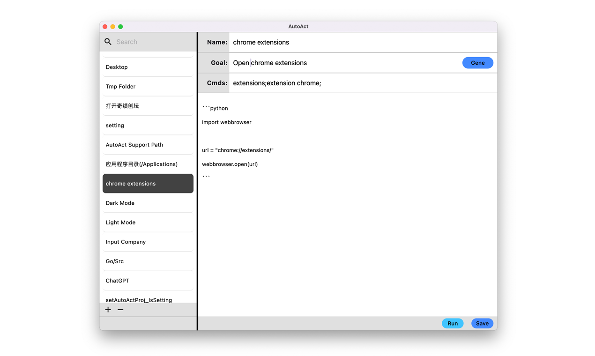Viewport: 595px width, 356px height.
Task: Click the url = "chrome://extensions/" line
Action: [238, 150]
